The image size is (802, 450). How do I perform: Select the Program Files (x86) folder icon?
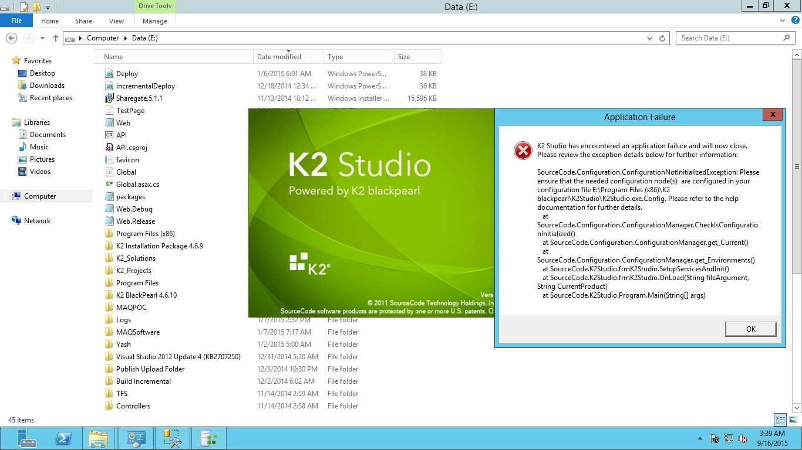coord(109,234)
